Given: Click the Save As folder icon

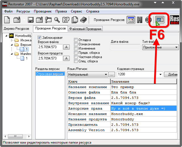Looking at the screenshot, I should tap(39, 20).
